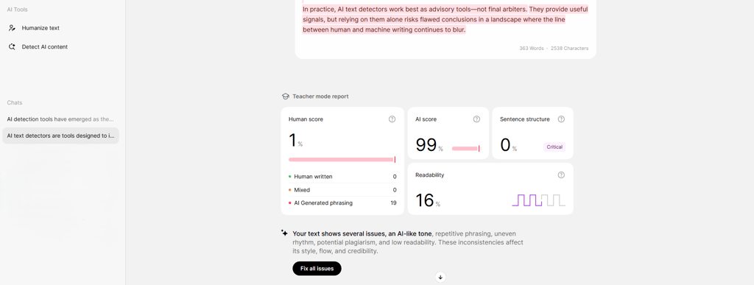754x285 pixels.
Task: Click the graduation cap Teacher mode icon
Action: click(285, 96)
